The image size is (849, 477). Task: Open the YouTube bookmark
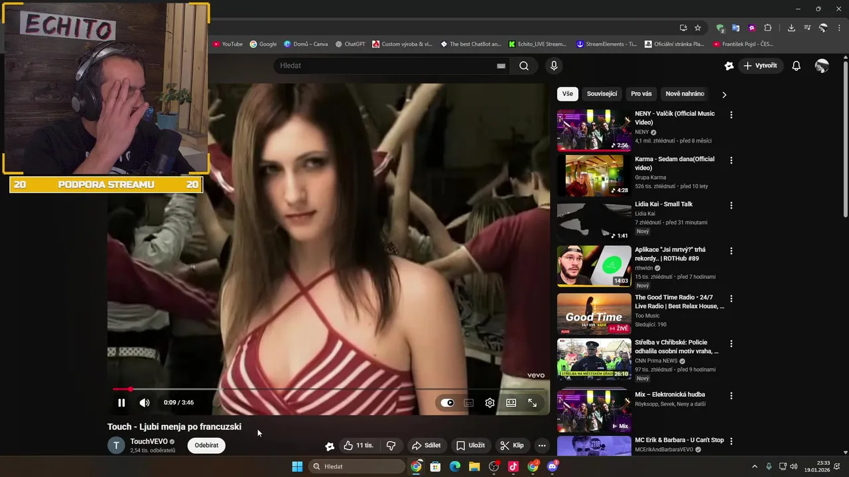pyautogui.click(x=228, y=44)
